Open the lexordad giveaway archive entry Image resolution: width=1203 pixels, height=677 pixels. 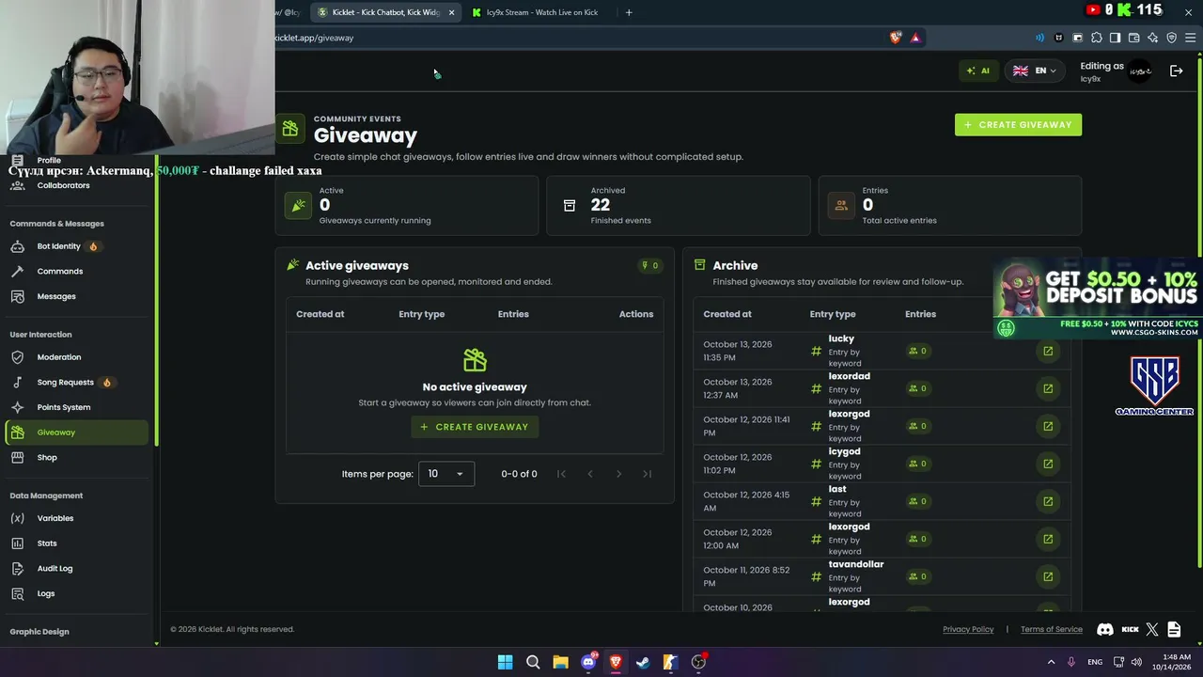pos(1048,388)
